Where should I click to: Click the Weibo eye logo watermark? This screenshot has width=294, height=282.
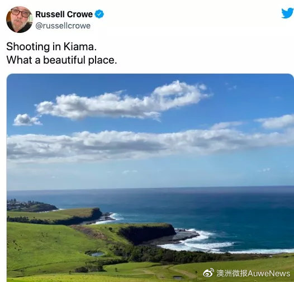pos(208,273)
